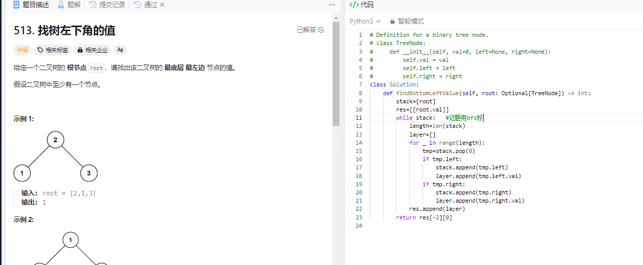Image resolution: width=643 pixels, height=265 pixels.
Task: Click line number 8 in the editor
Action: 360,93
